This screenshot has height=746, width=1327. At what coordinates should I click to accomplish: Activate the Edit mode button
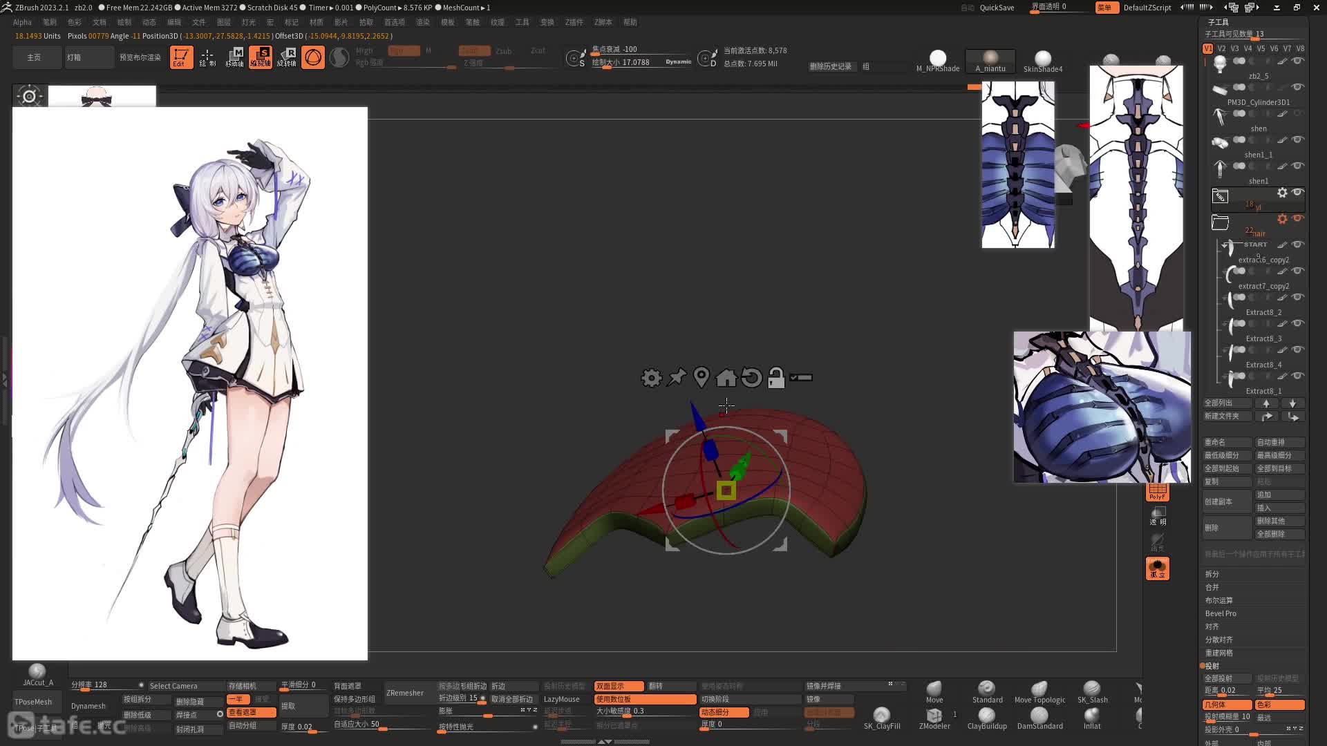pyautogui.click(x=181, y=57)
